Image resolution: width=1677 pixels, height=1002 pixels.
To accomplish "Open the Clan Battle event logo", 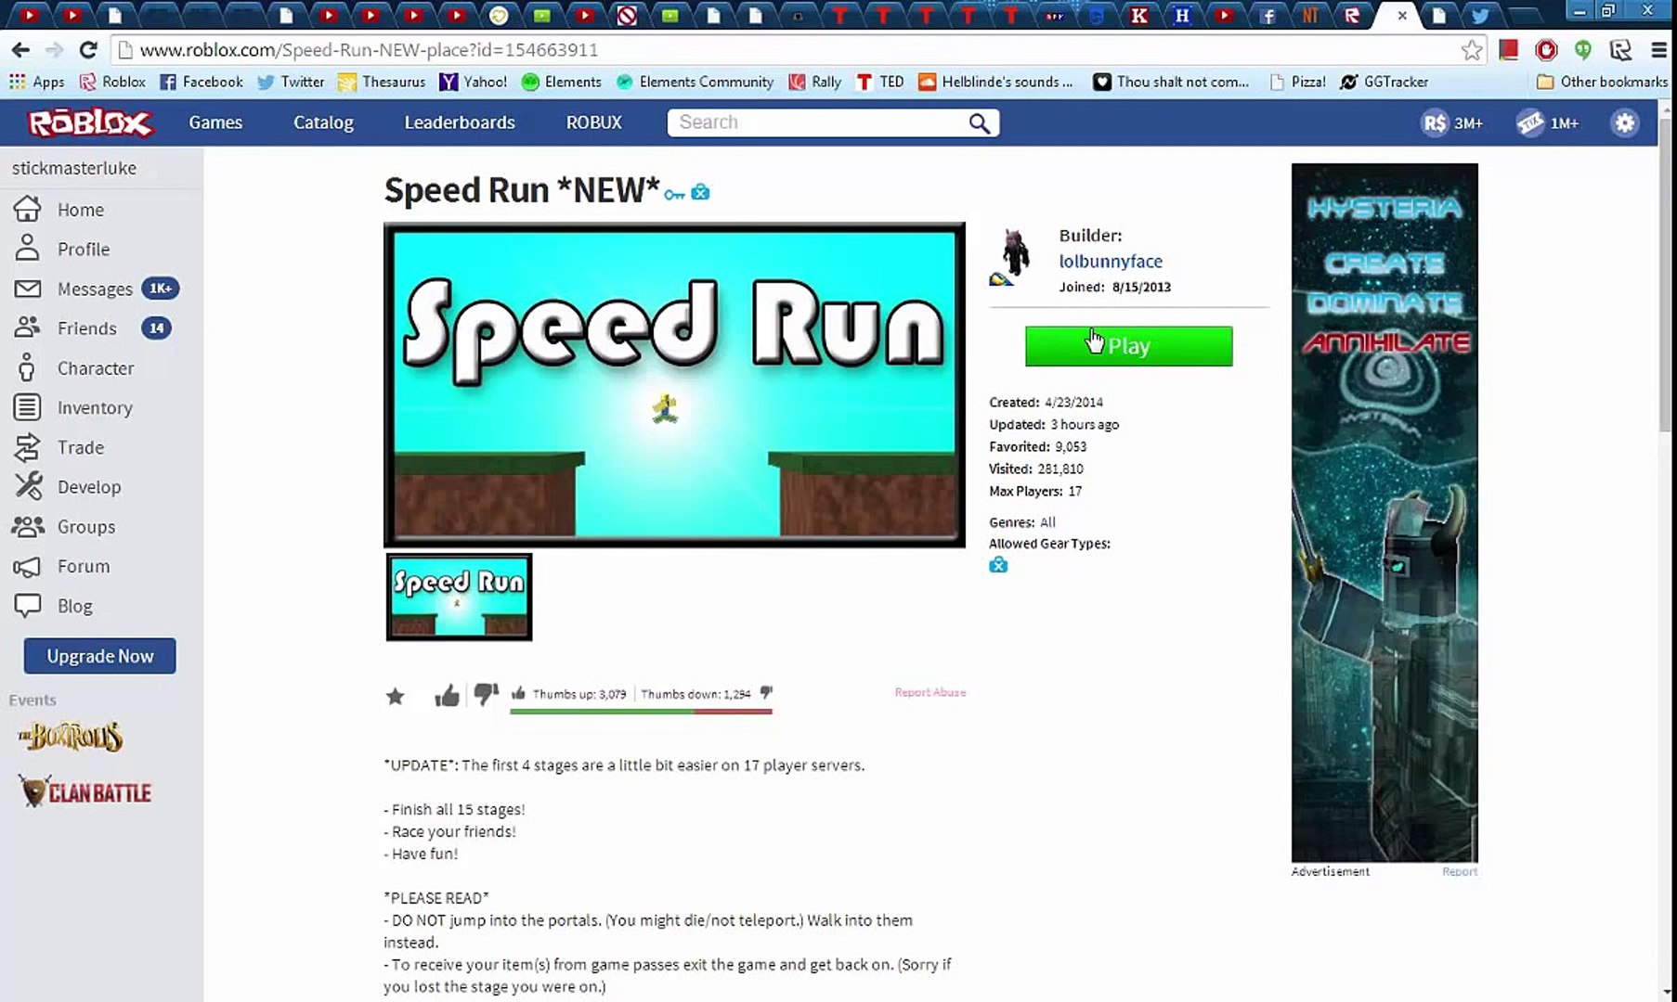I will (x=85, y=791).
